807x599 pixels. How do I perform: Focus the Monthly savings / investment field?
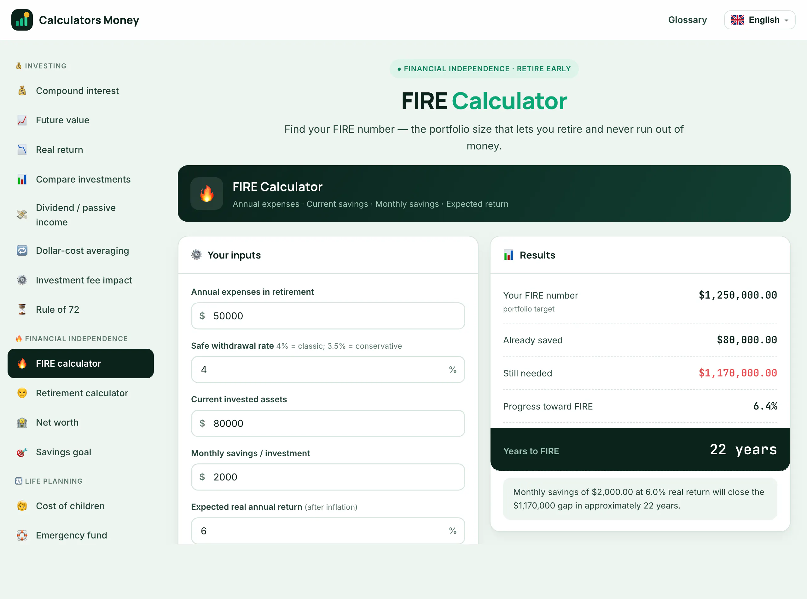tap(328, 477)
